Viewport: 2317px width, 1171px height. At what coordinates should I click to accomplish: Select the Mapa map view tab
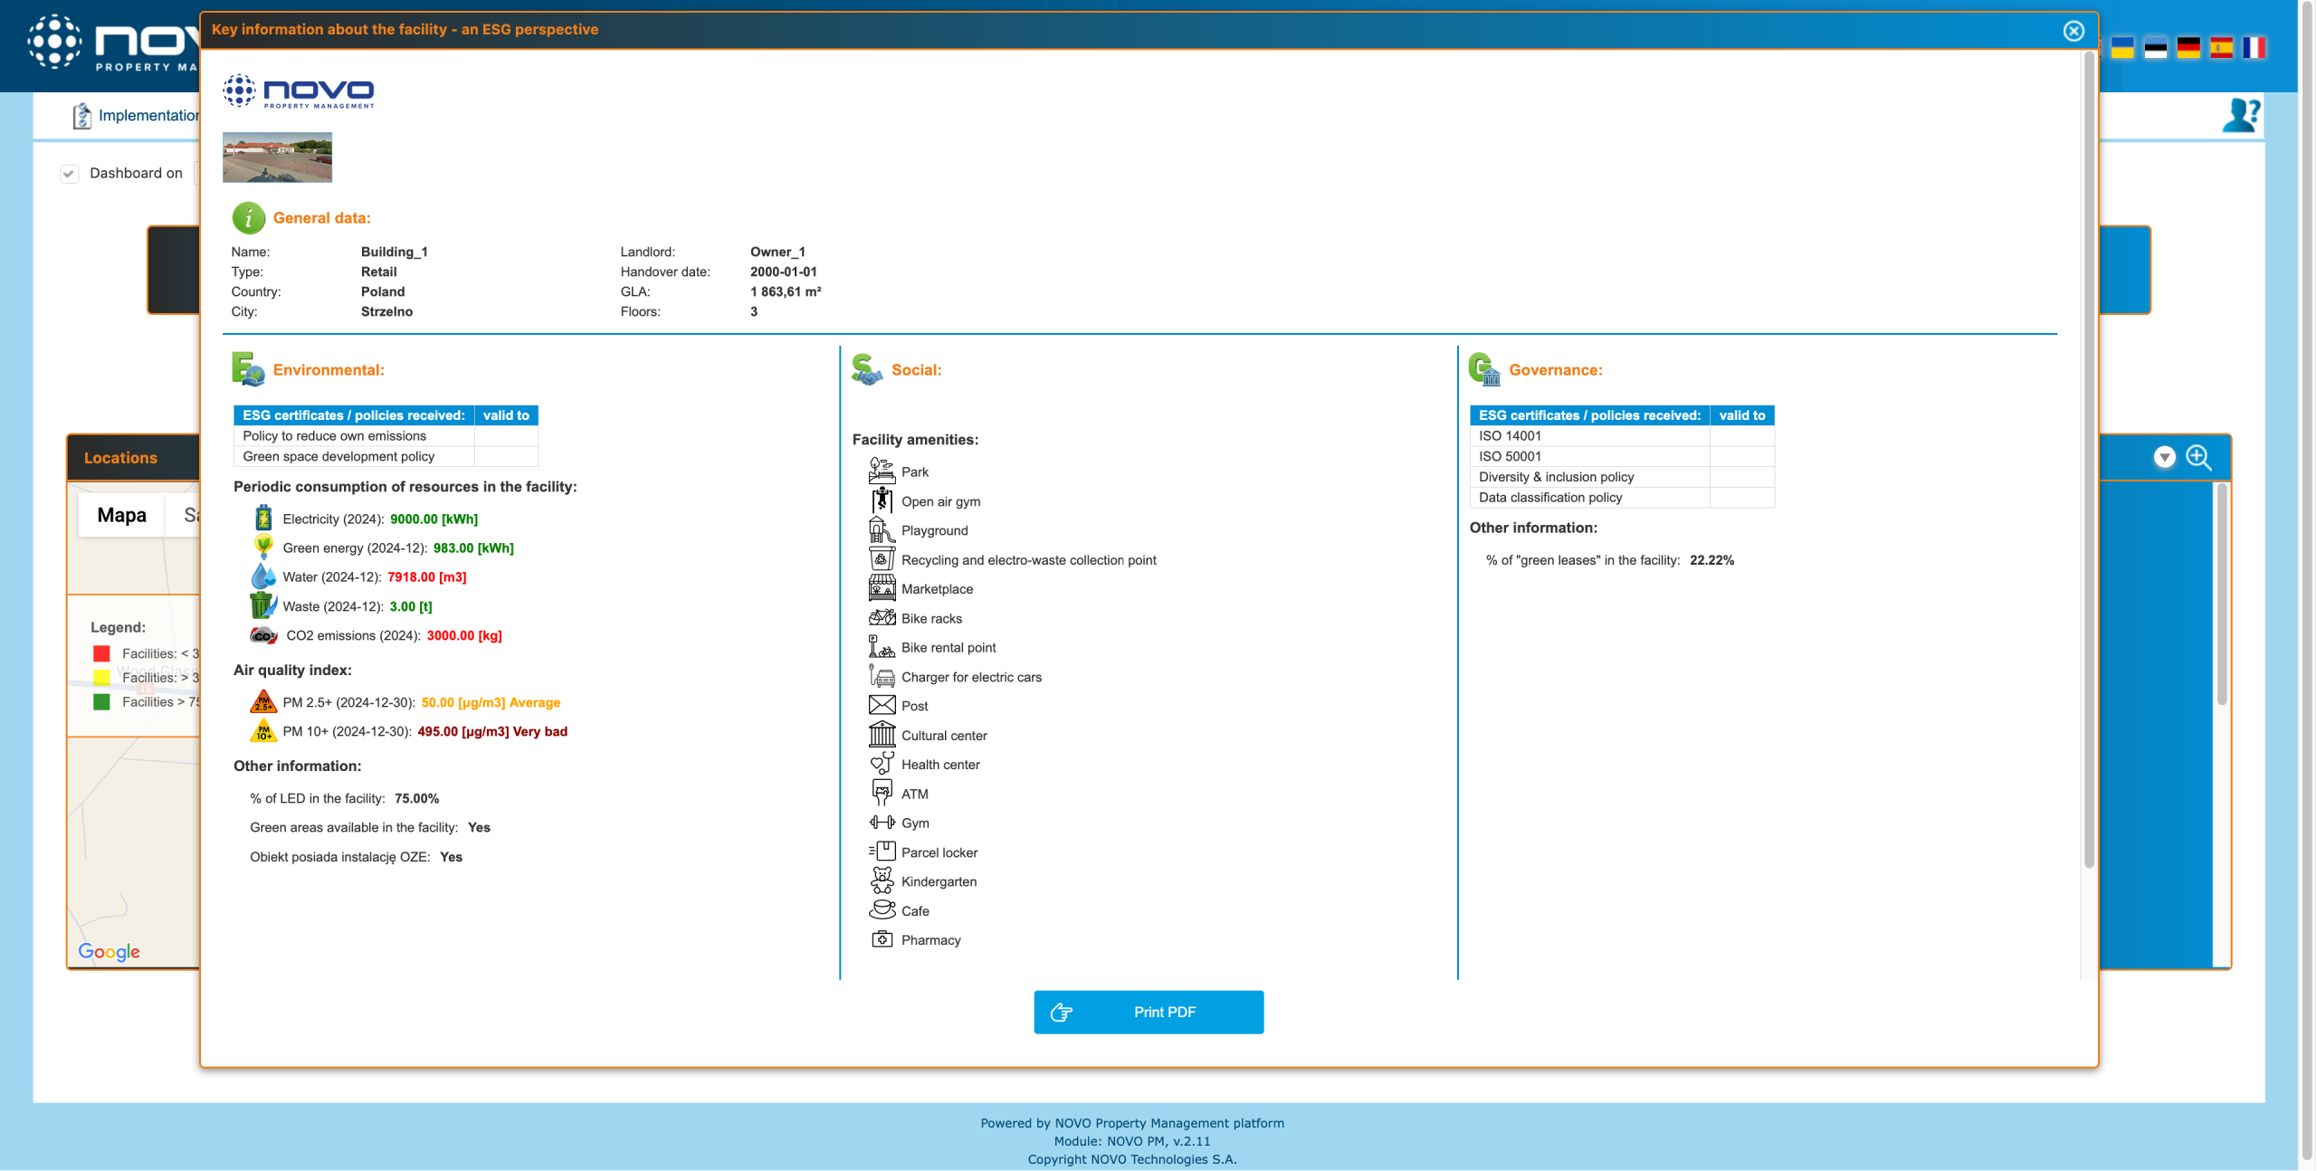121,515
